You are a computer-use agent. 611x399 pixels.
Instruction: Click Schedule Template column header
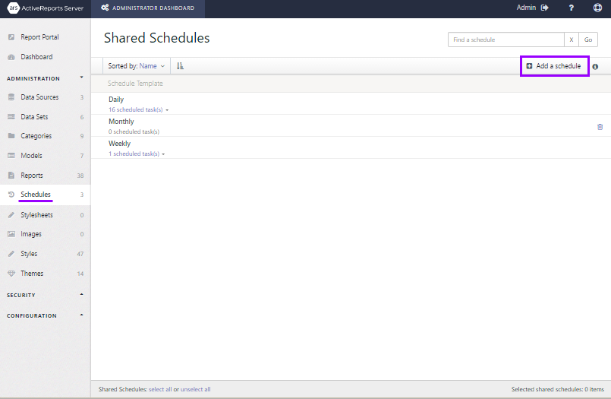pos(135,83)
